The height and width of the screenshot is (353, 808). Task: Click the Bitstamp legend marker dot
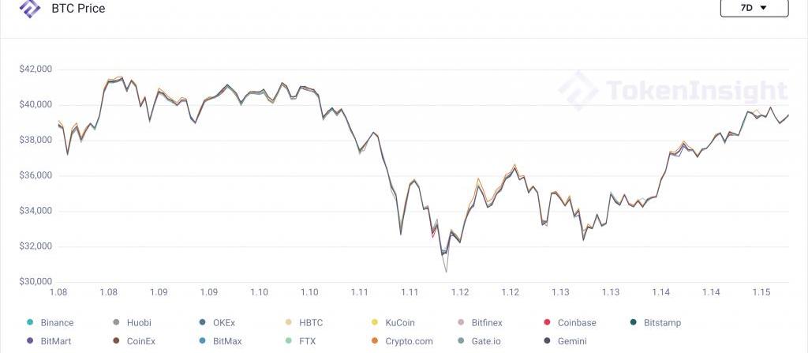click(634, 322)
